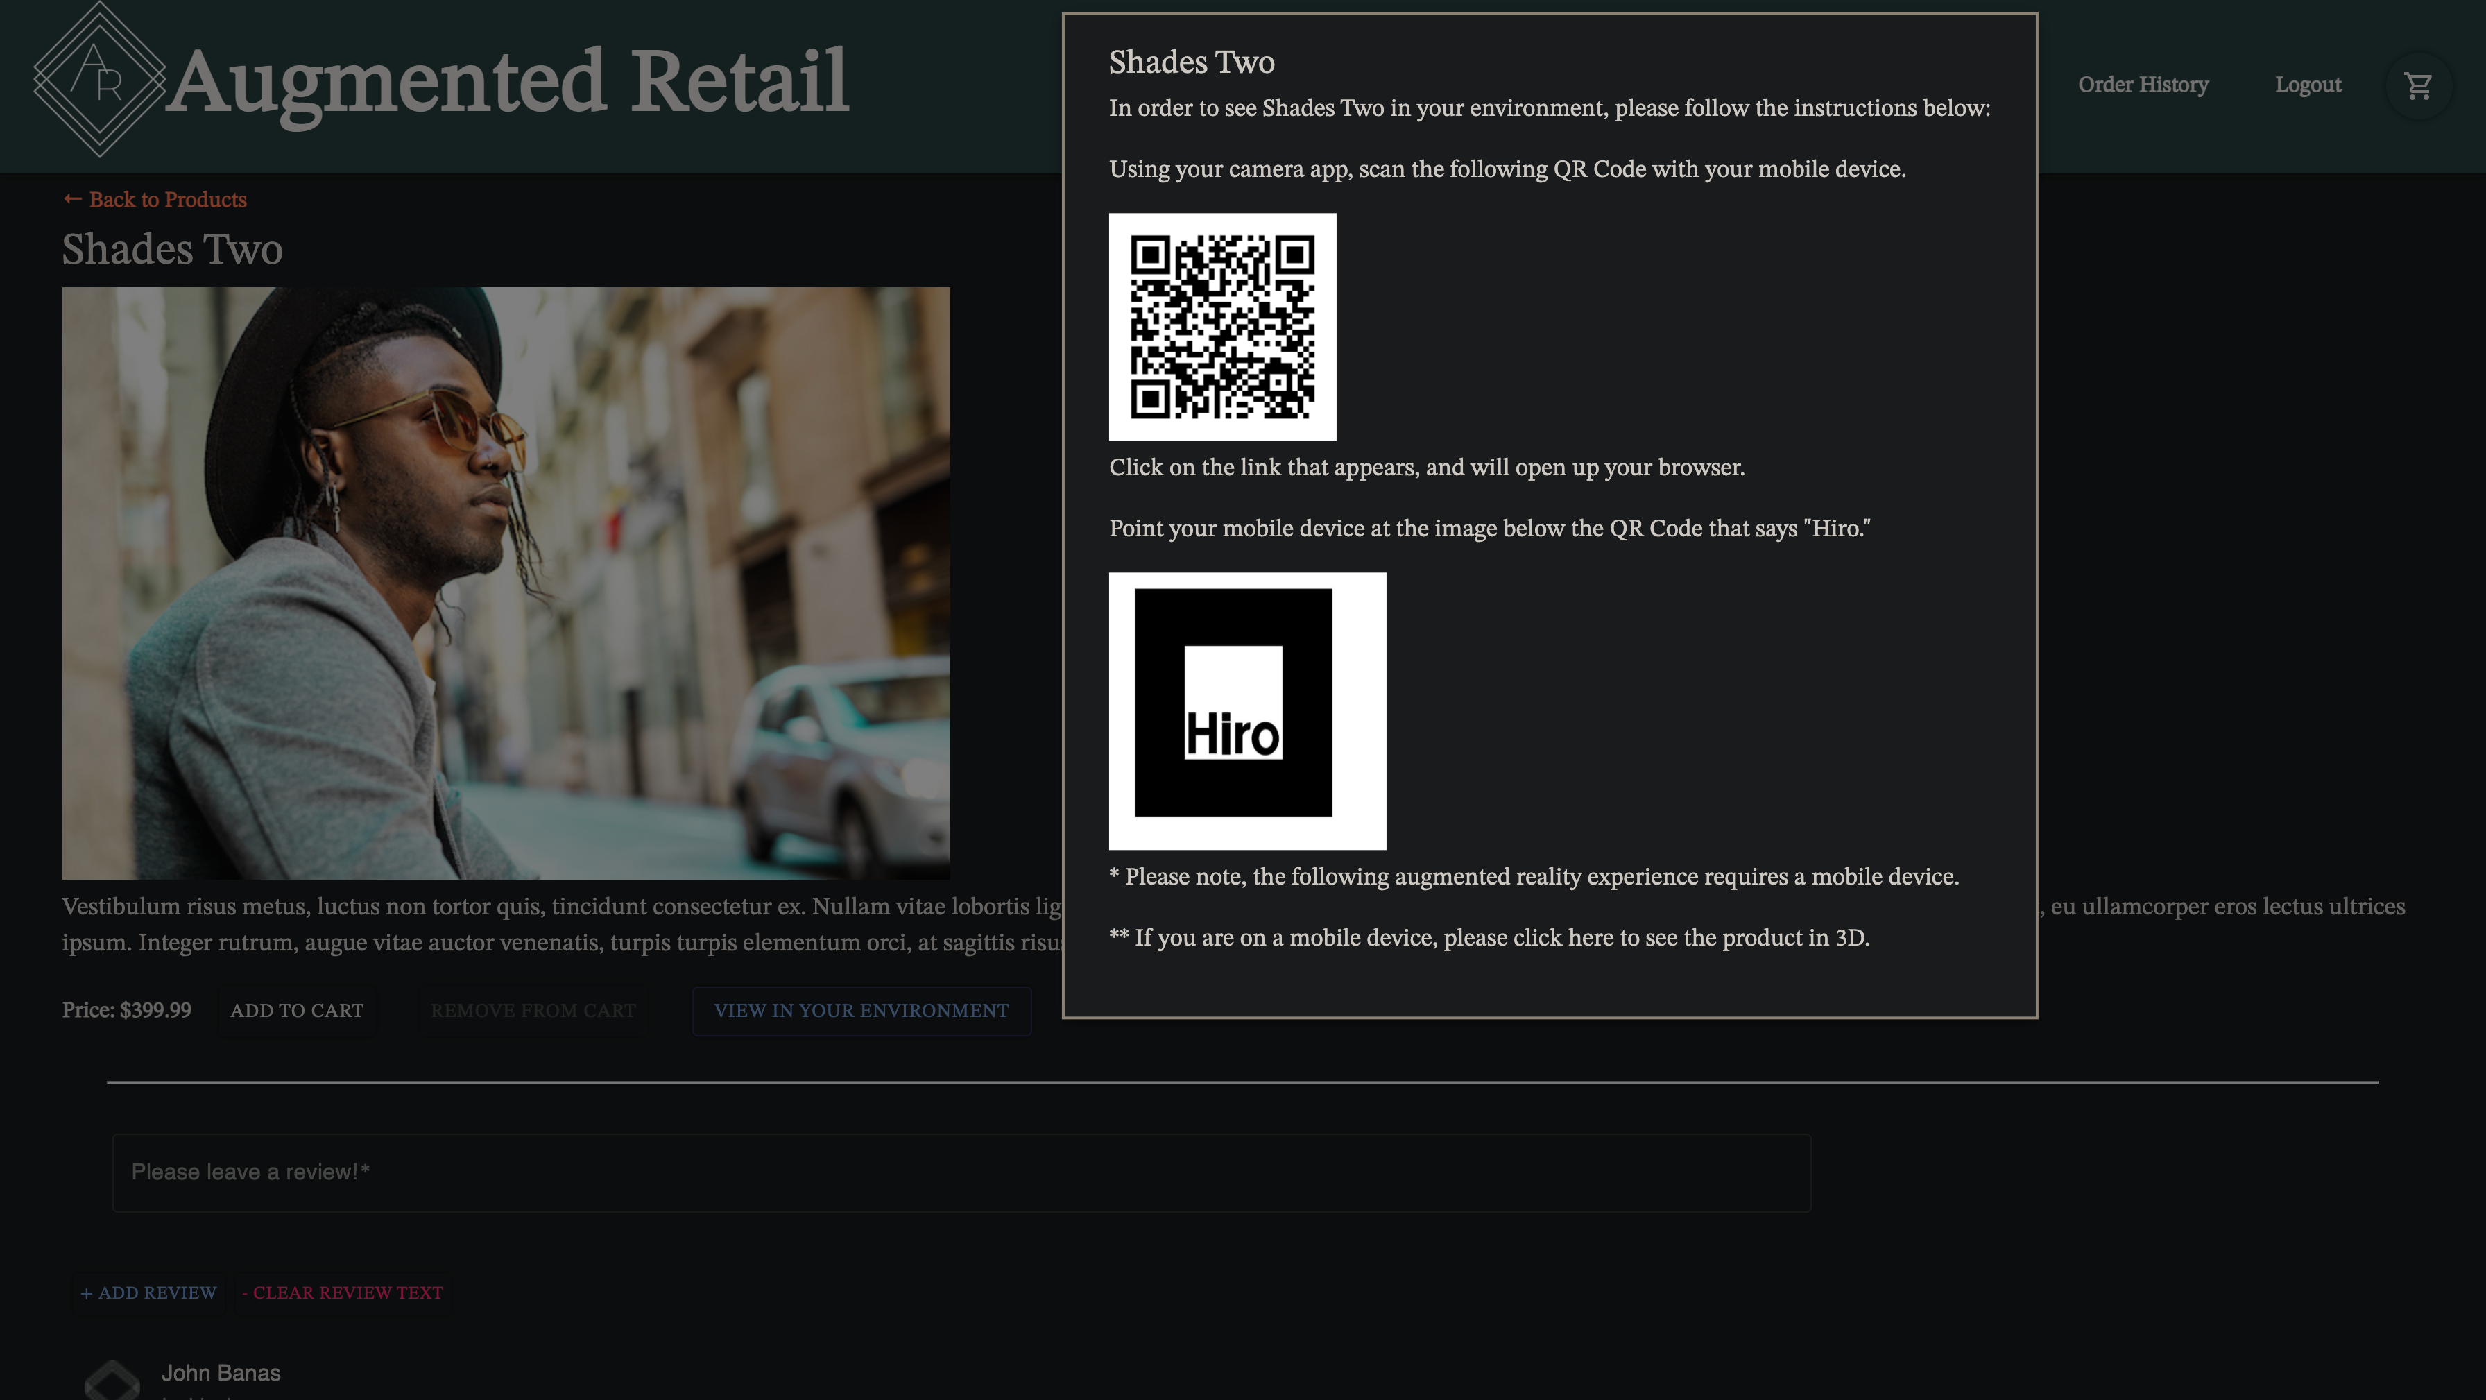Open Order History menu item
This screenshot has width=2486, height=1400.
point(2143,85)
